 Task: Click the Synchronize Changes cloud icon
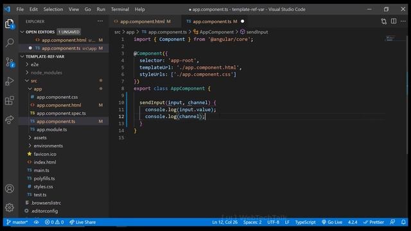pyautogui.click(x=36, y=222)
